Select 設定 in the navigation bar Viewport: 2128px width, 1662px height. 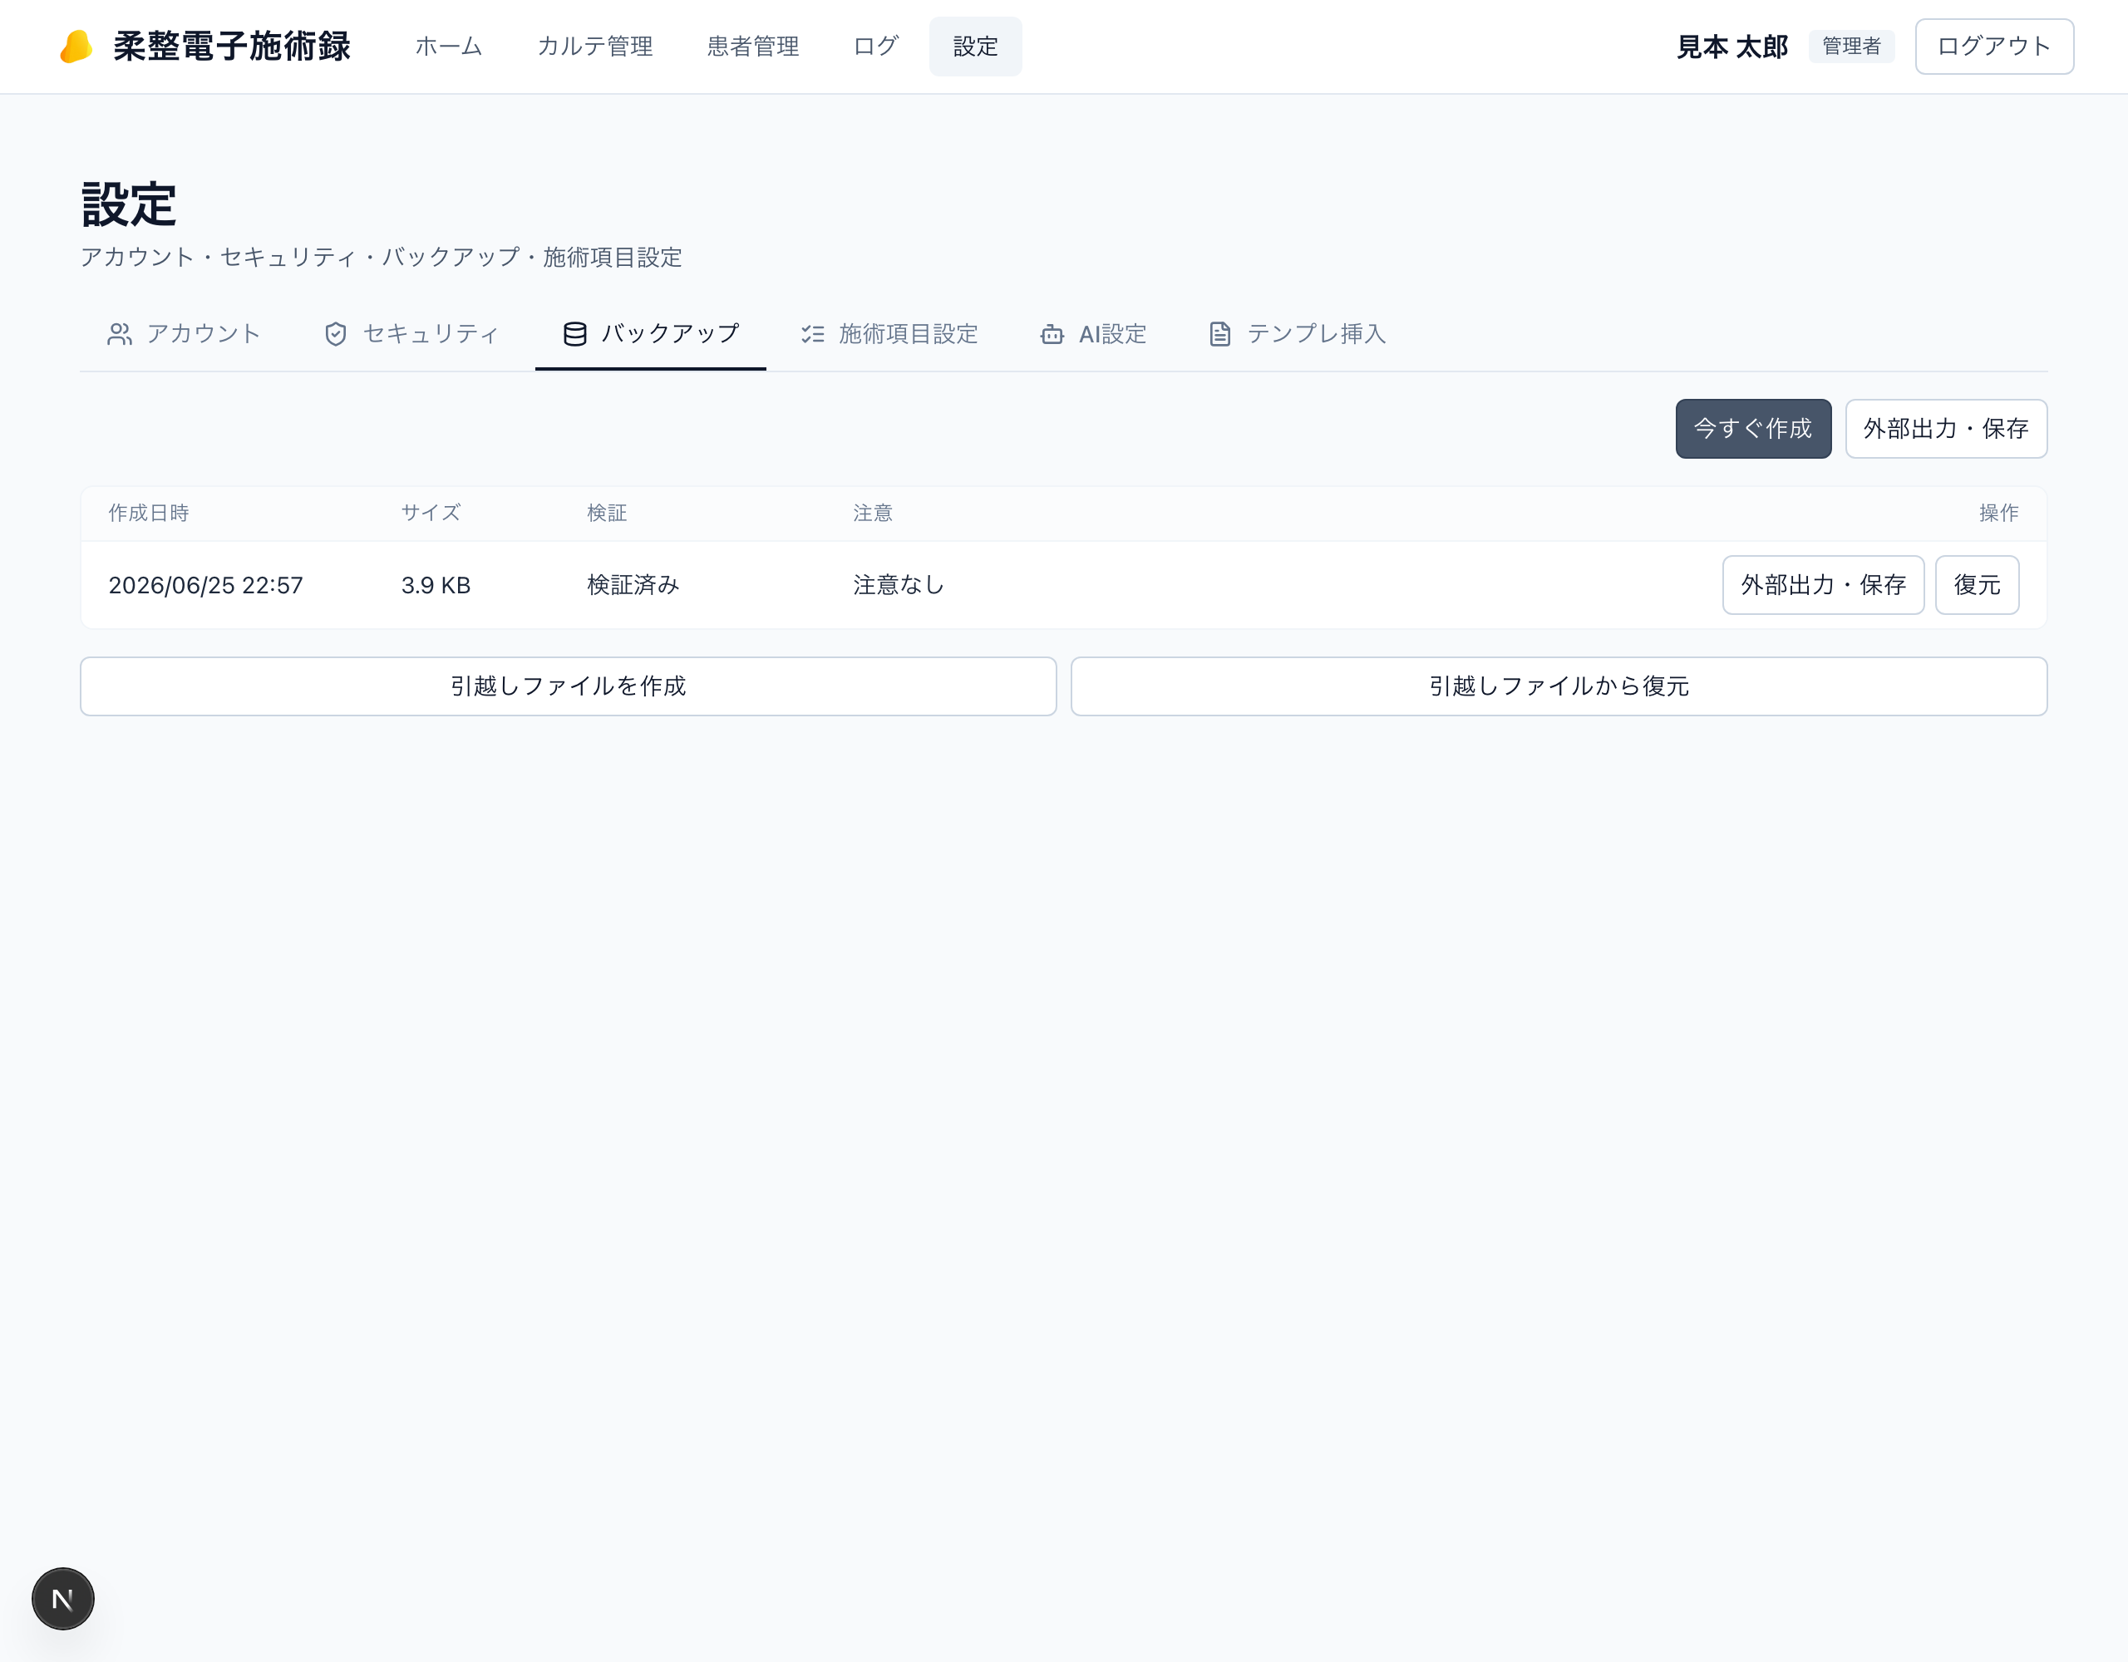coord(975,46)
